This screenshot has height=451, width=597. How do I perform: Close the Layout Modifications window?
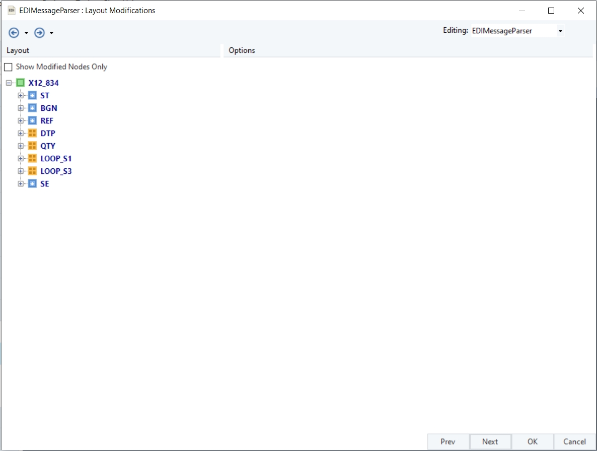click(580, 11)
